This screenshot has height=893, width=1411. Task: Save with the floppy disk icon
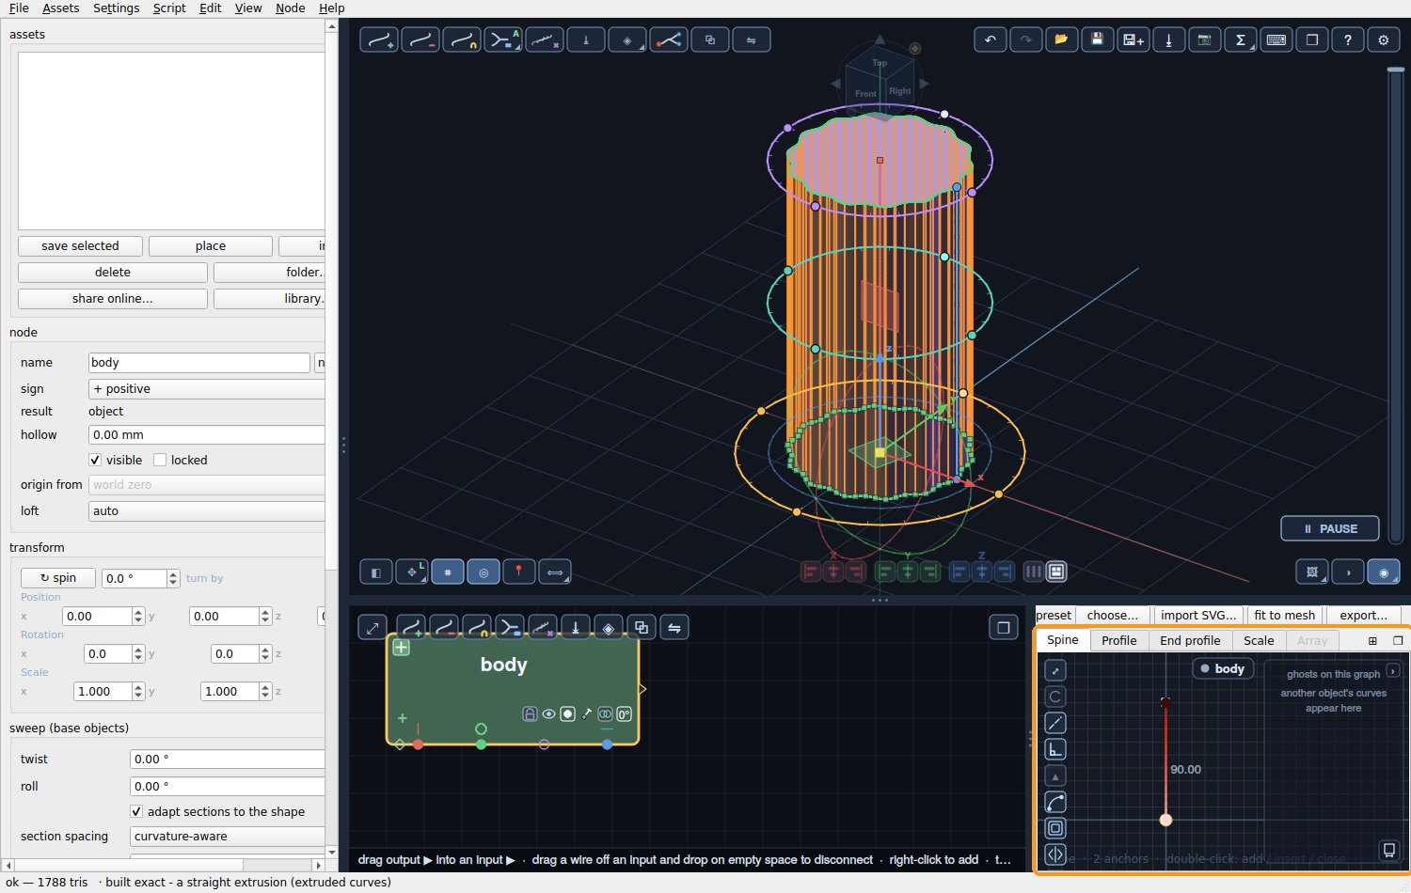click(1097, 39)
